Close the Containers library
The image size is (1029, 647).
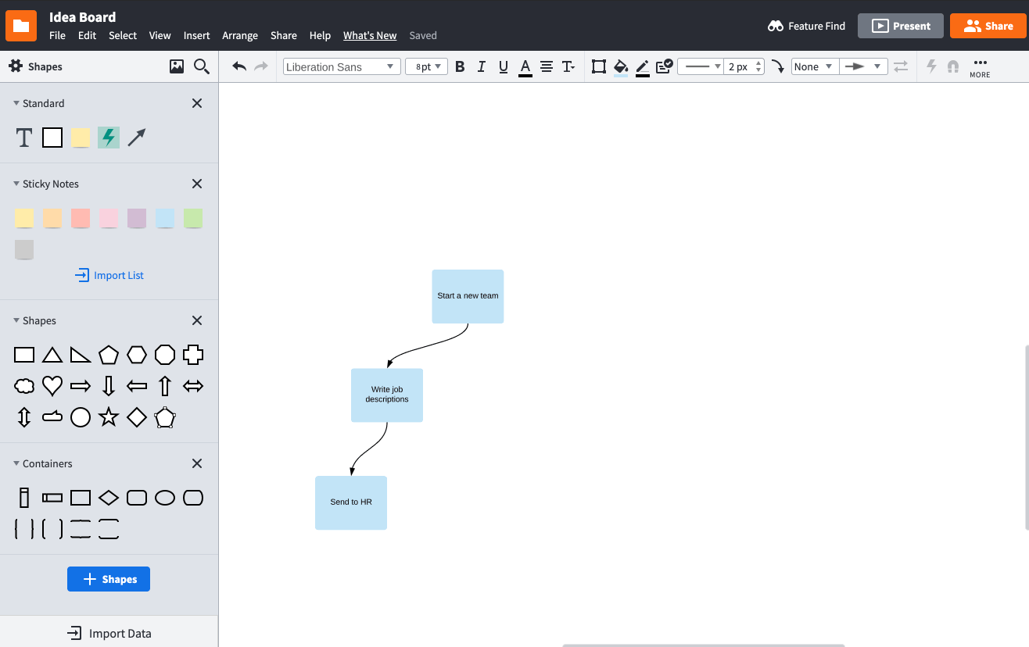tap(197, 463)
